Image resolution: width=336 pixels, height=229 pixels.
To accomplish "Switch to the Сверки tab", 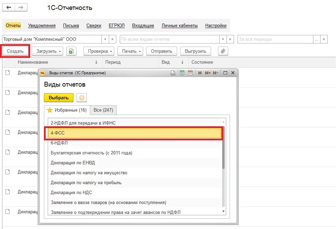I will 94,25.
